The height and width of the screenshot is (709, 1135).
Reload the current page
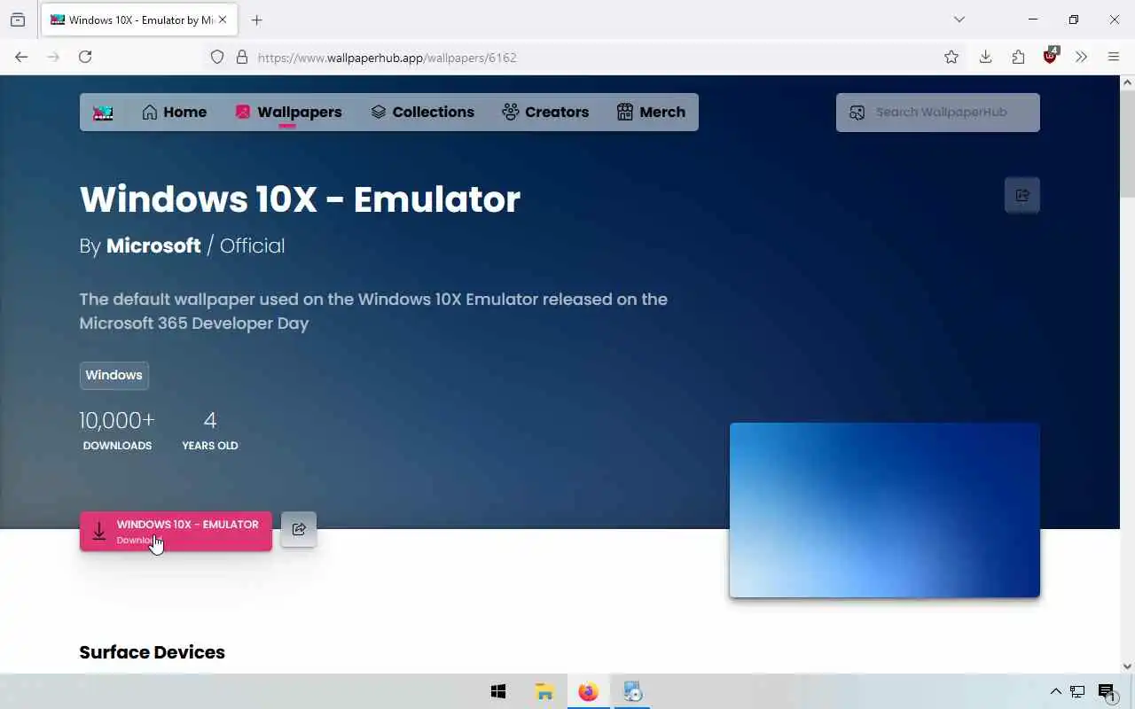(x=85, y=57)
